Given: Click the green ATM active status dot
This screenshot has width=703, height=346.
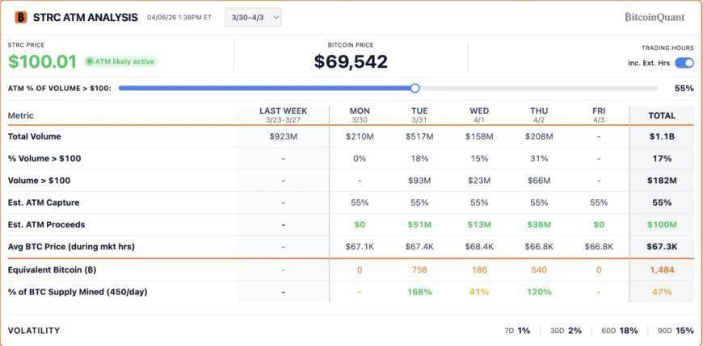Looking at the screenshot, I should point(90,61).
